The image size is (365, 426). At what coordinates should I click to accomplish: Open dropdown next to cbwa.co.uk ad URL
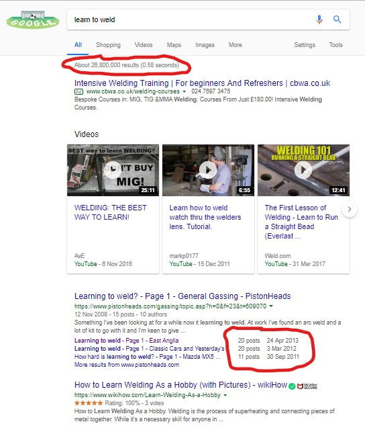pos(184,91)
